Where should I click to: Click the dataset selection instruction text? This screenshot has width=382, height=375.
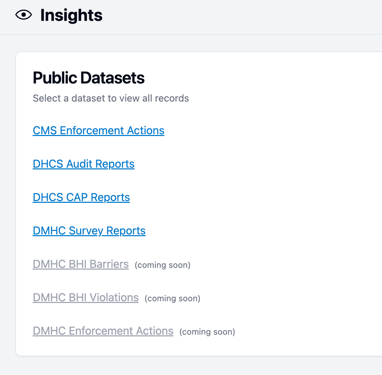[x=110, y=98]
